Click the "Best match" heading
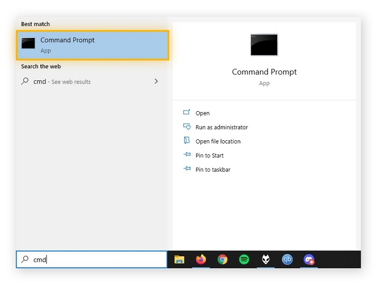379x285 pixels. tap(35, 24)
